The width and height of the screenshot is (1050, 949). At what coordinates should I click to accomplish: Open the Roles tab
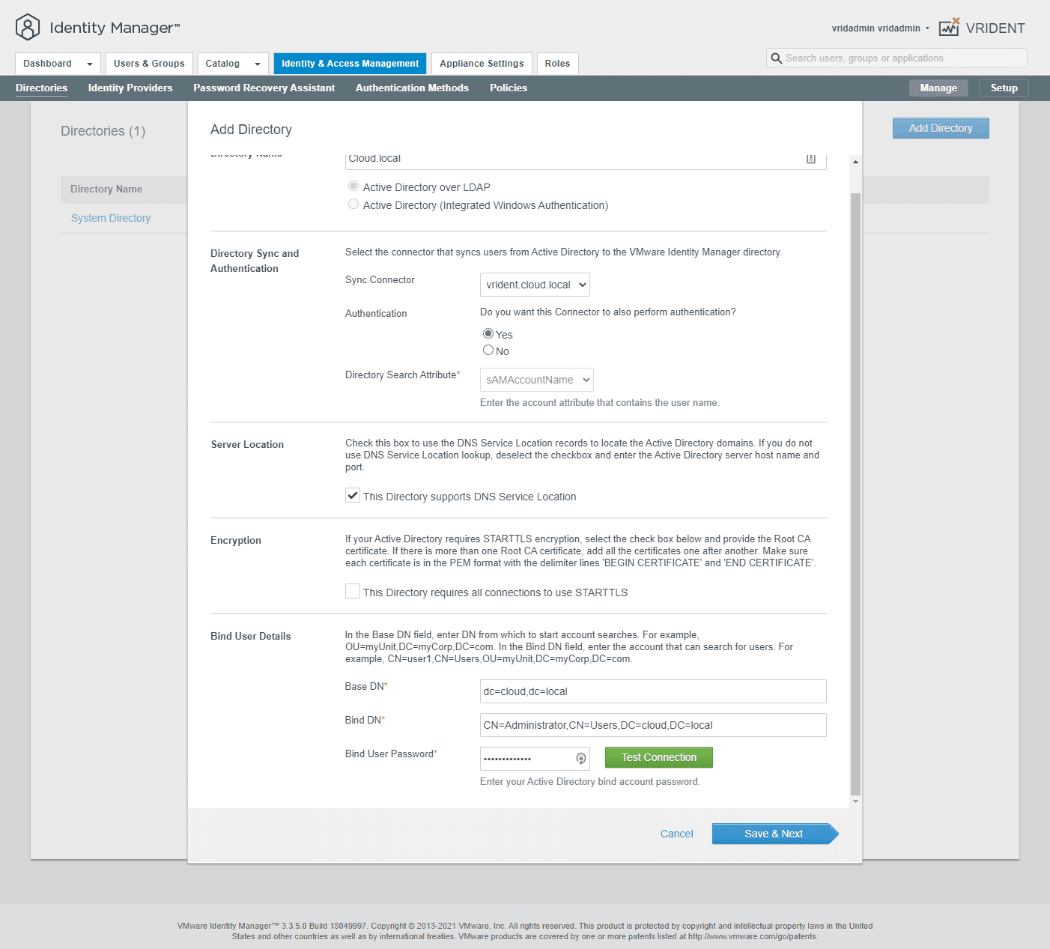(557, 64)
